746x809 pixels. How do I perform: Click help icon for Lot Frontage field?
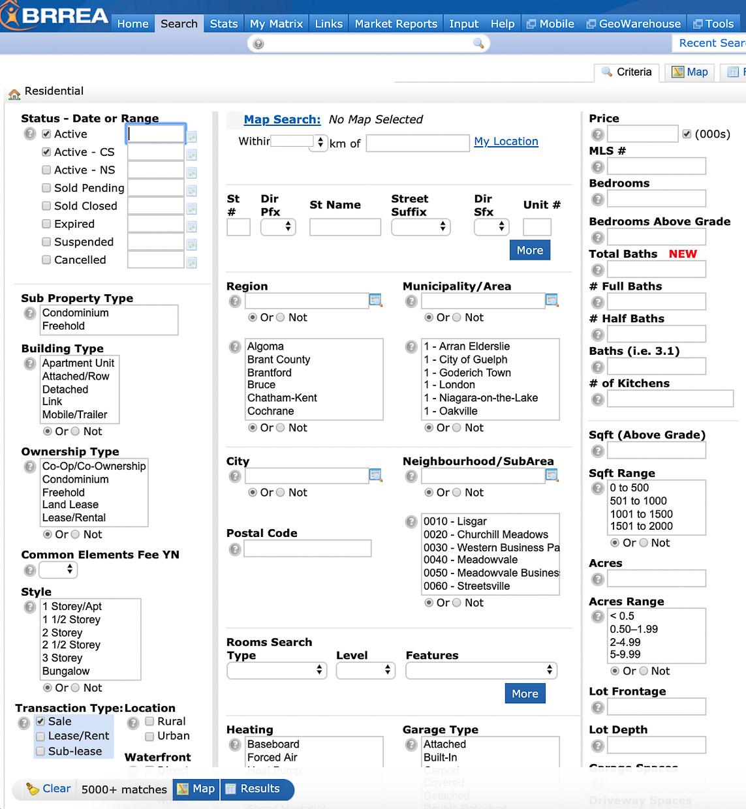coord(597,707)
